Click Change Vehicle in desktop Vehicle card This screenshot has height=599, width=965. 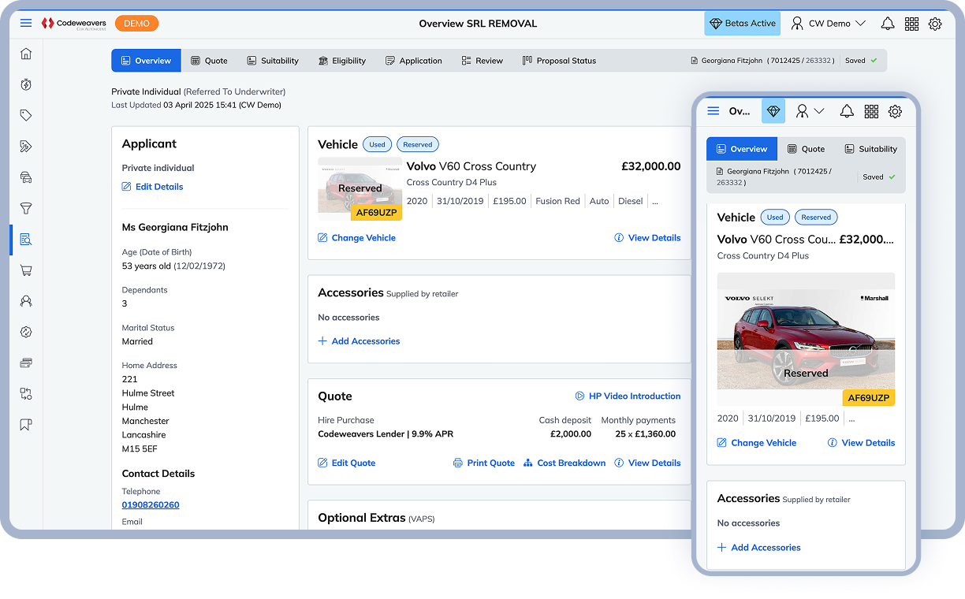pyautogui.click(x=356, y=238)
